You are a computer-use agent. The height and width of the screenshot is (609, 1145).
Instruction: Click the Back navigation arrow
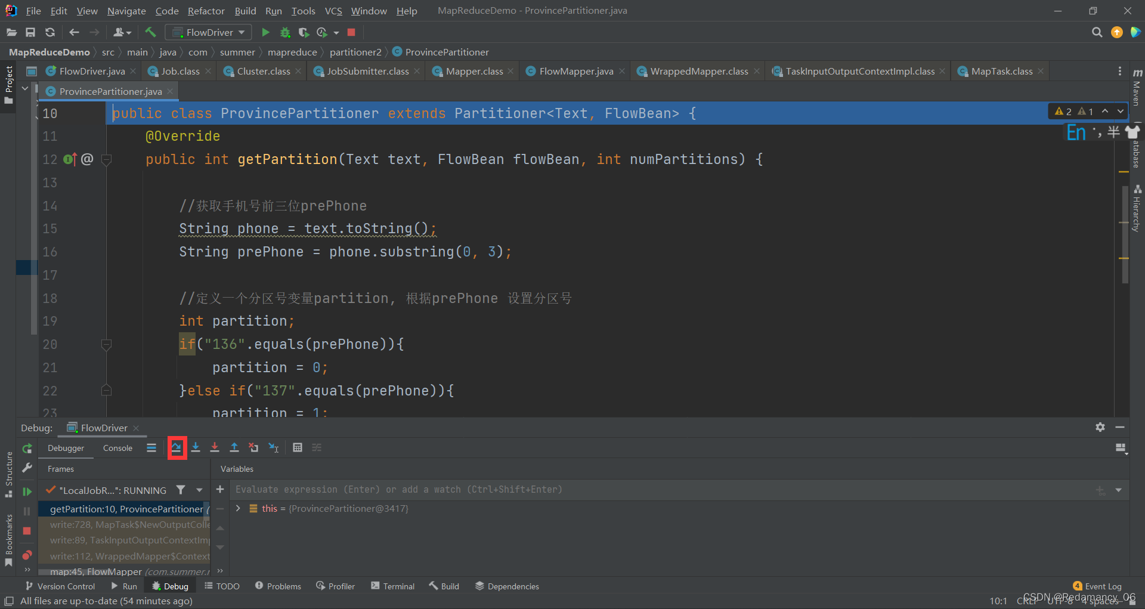[x=74, y=32]
